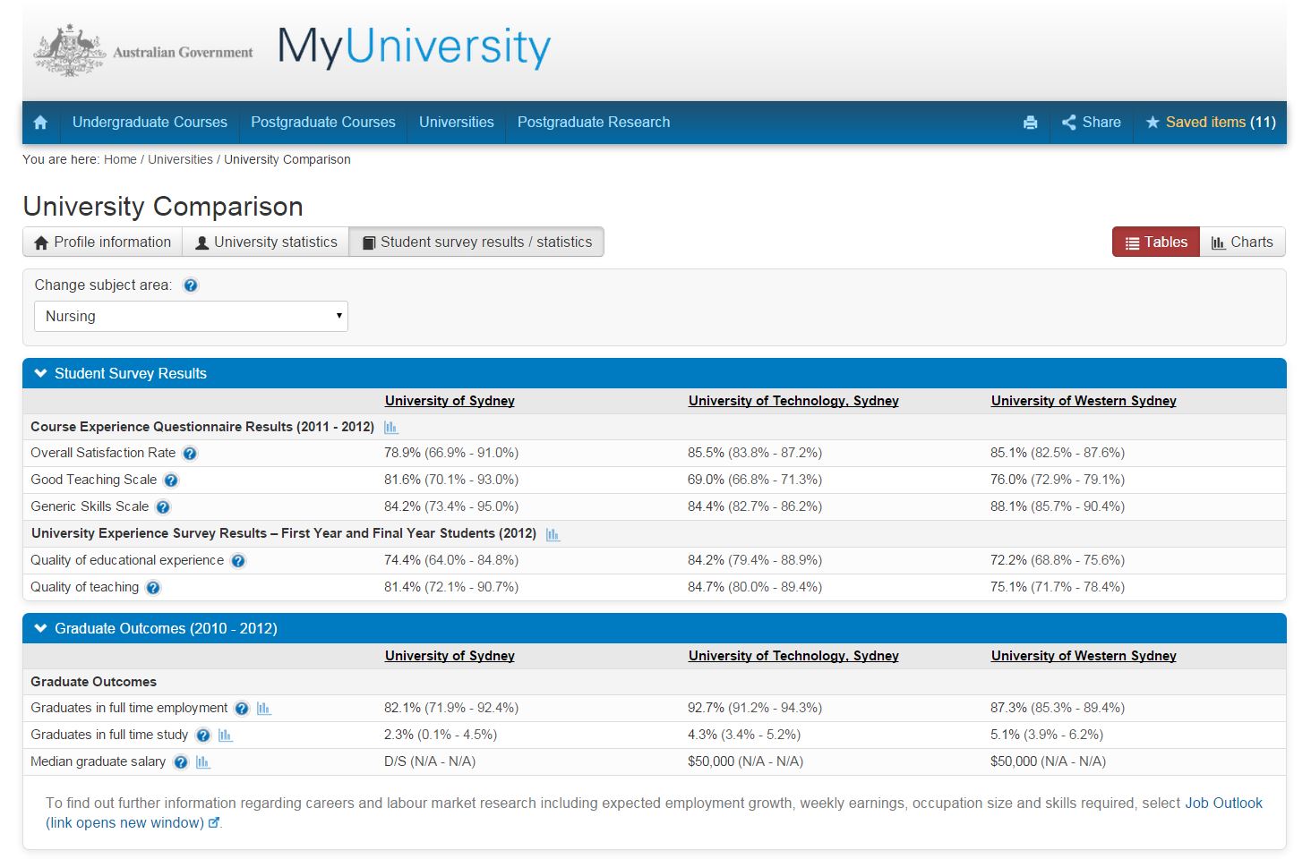This screenshot has width=1311, height=859.
Task: Open chart icon for University Experience Survey Results
Action: (553, 535)
